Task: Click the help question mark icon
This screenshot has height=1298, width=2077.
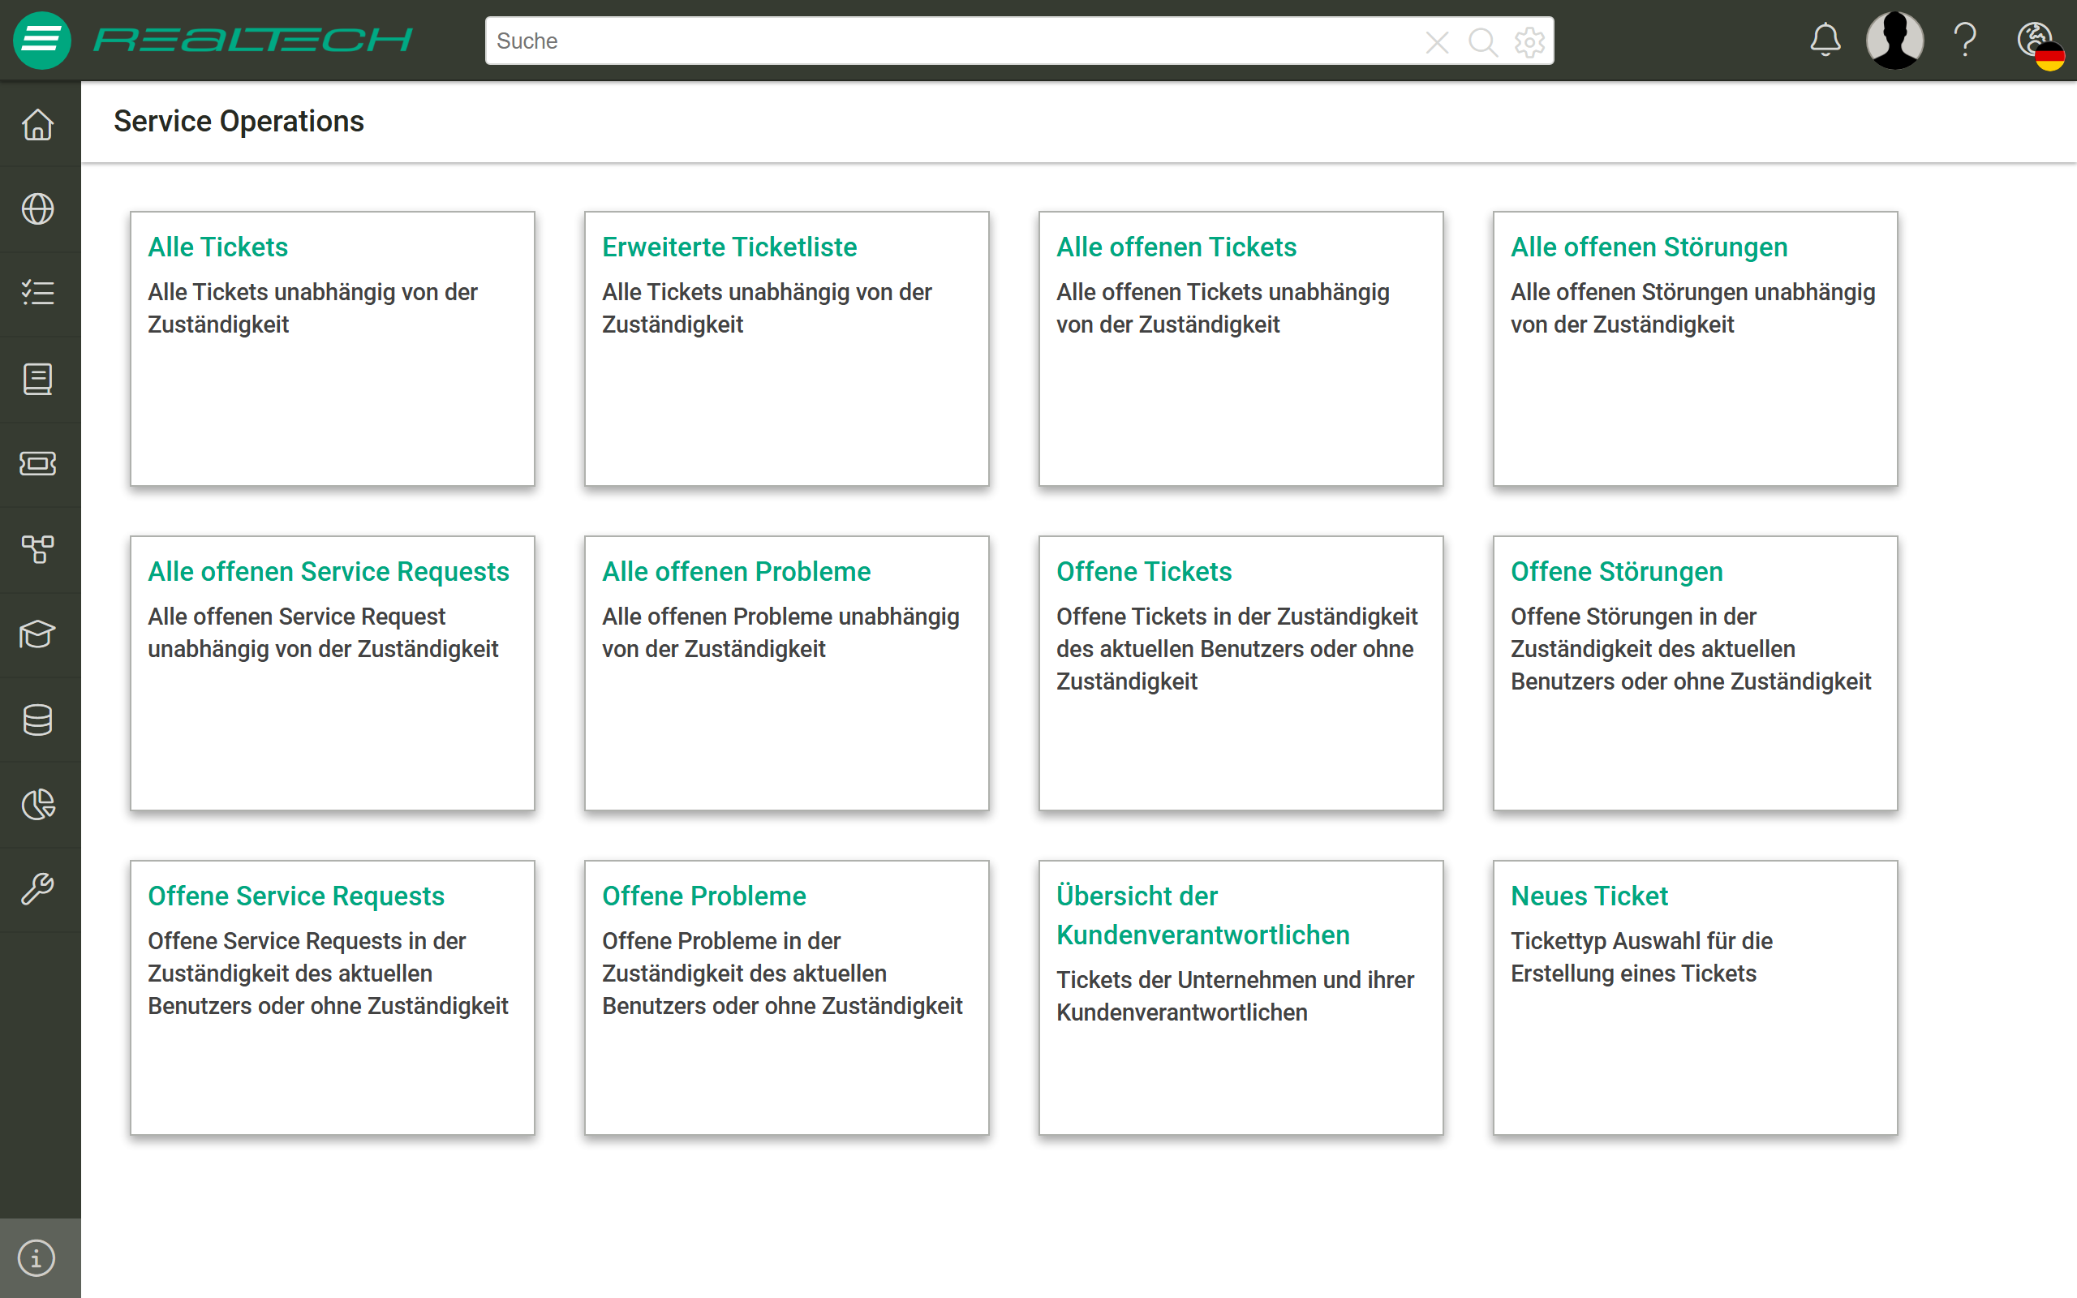Action: point(1965,41)
